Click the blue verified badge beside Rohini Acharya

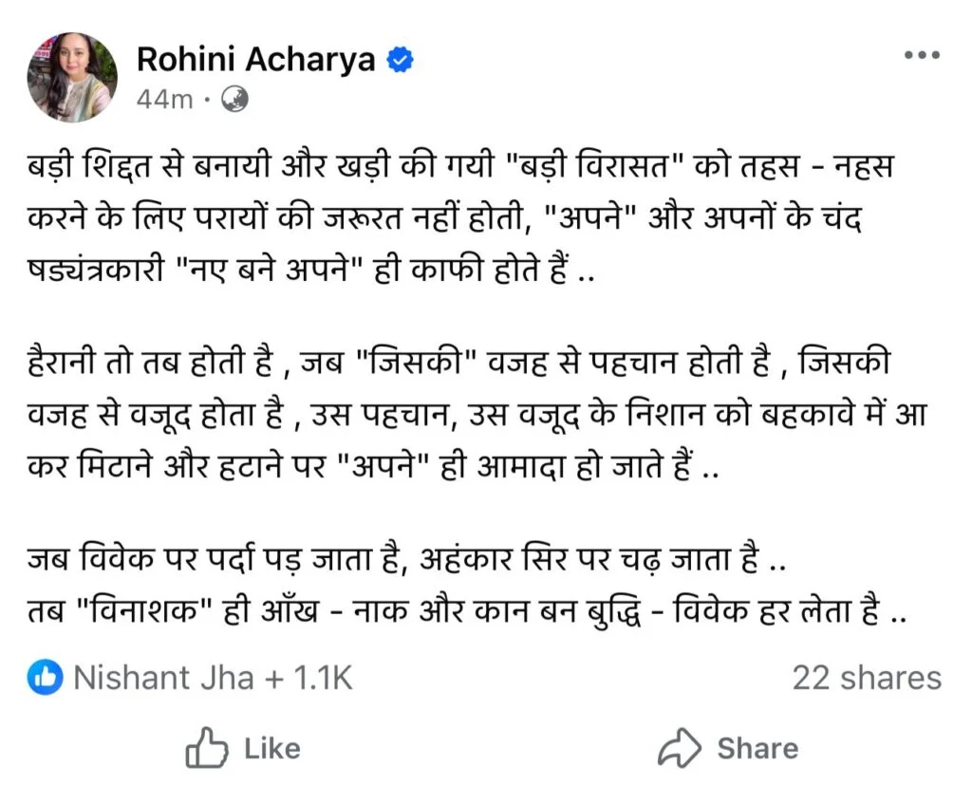pos(397,58)
